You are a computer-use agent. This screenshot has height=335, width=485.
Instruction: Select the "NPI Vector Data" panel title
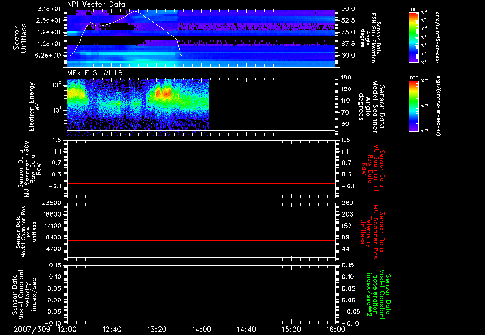click(x=96, y=4)
